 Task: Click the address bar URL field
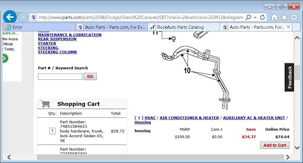coord(141,17)
